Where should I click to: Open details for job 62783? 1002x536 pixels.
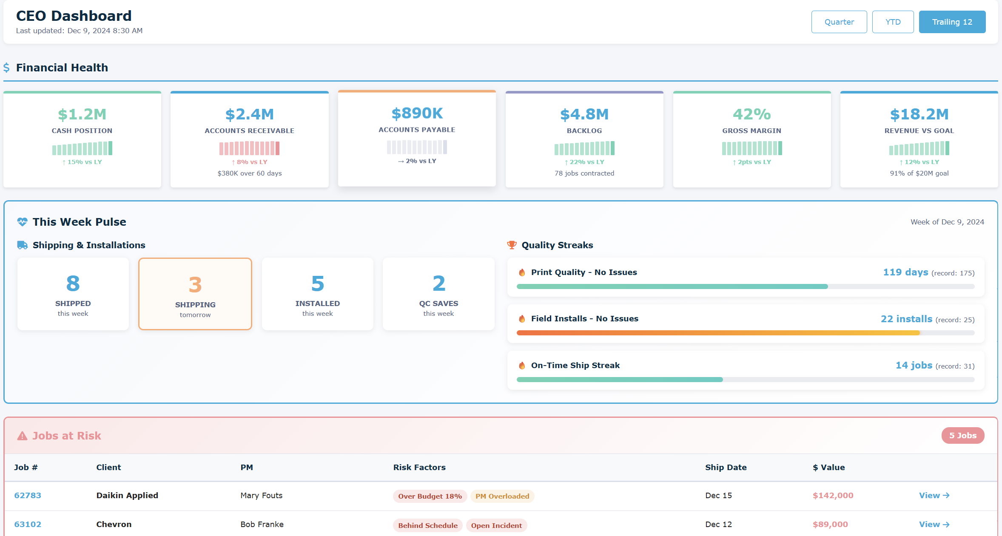(27, 495)
